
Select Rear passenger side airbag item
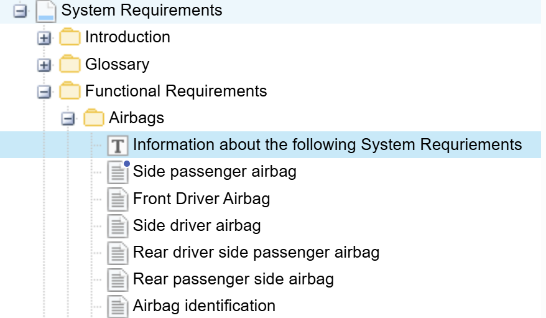click(233, 279)
